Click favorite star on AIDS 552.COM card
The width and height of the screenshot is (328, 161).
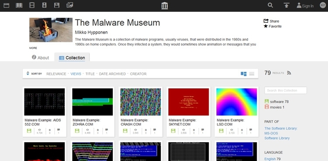(x=49, y=130)
